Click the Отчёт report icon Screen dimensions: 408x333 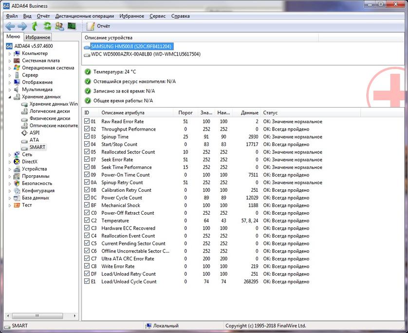click(x=91, y=26)
